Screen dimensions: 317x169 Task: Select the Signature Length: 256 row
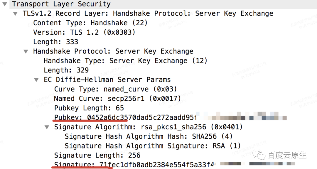[97, 155]
